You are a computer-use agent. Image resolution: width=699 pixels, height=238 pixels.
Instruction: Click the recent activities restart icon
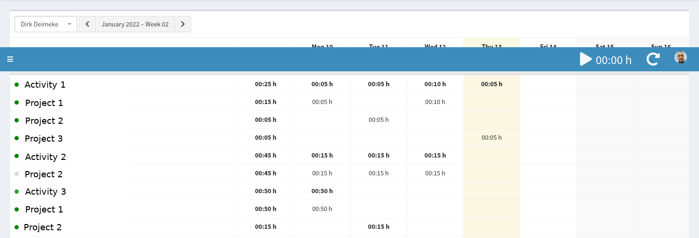point(653,59)
